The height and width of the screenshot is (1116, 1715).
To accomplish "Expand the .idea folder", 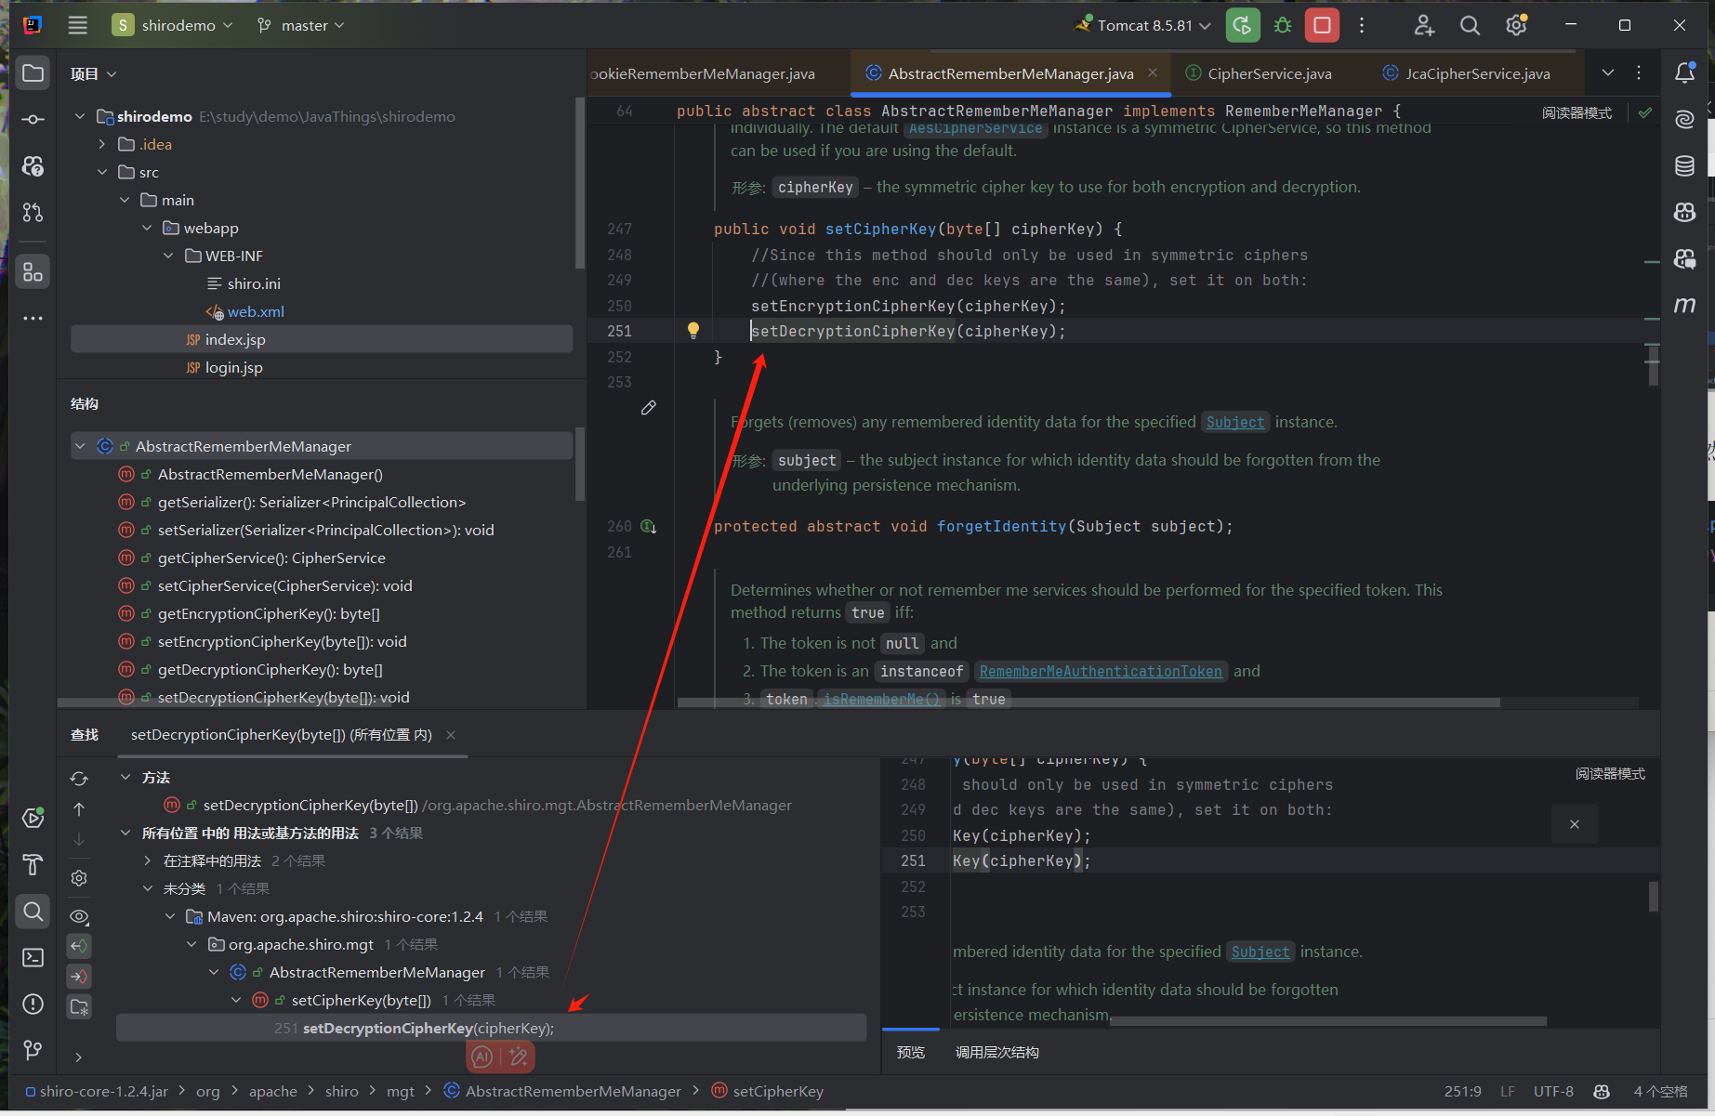I will (101, 144).
